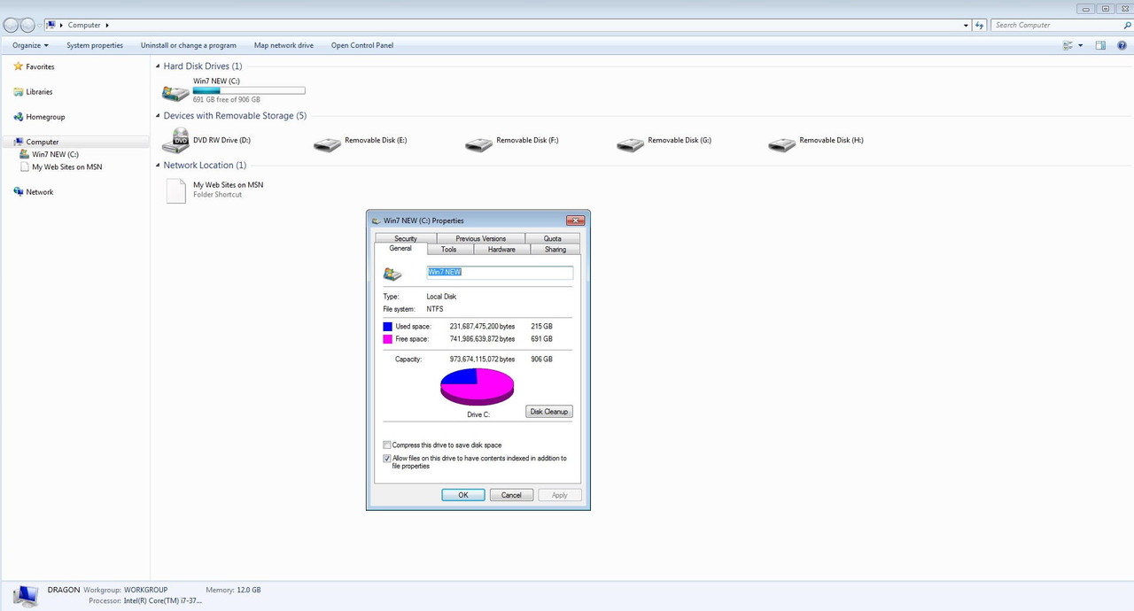Open the More options arrow beside views
Image resolution: width=1134 pixels, height=611 pixels.
[x=1081, y=45]
